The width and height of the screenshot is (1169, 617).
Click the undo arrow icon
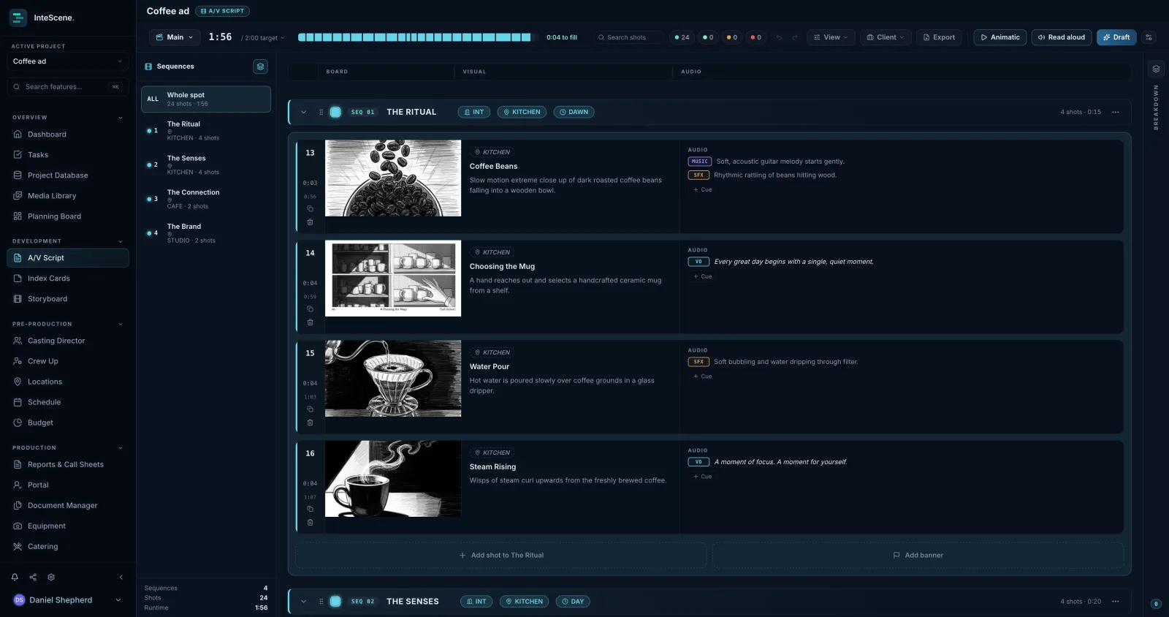779,37
